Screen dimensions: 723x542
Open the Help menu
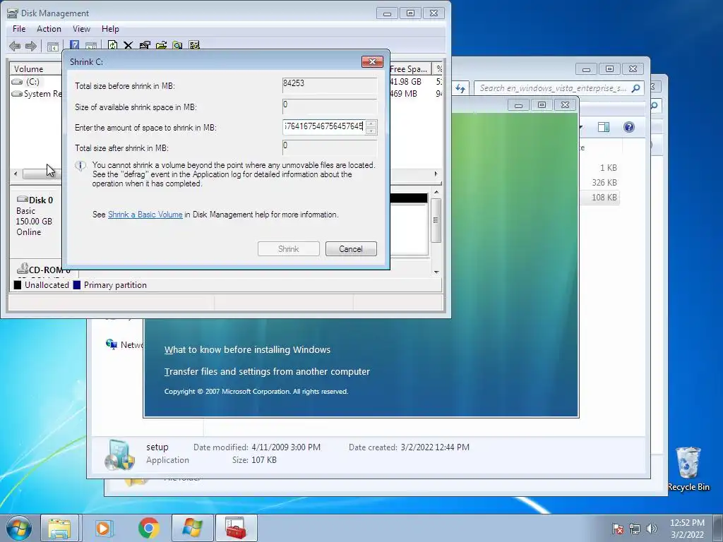pos(110,28)
